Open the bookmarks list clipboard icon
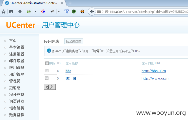188x120 pixels. (11, 11)
